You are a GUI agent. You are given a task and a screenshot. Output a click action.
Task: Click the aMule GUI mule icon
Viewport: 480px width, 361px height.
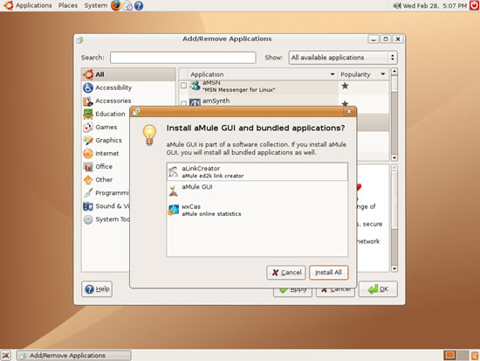coord(174,191)
